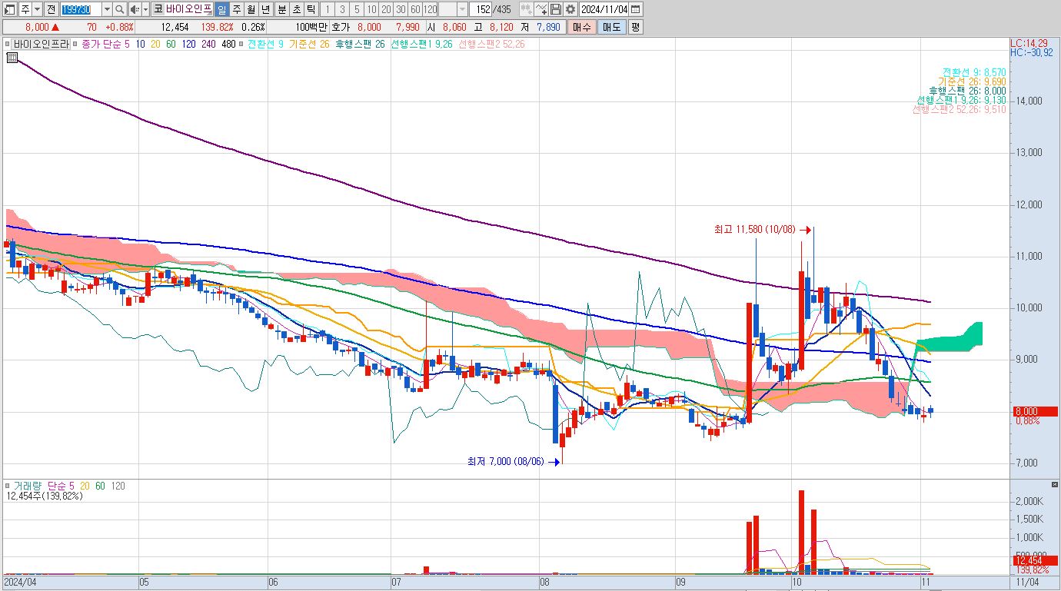Click the 매도 sell button
Screen dimensions: 1061x591
tap(611, 27)
